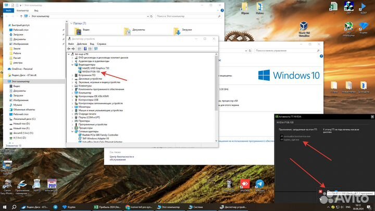The image size is (375, 211).
Task: Click the scan for hardware changes monitor icon
Action: click(x=96, y=49)
